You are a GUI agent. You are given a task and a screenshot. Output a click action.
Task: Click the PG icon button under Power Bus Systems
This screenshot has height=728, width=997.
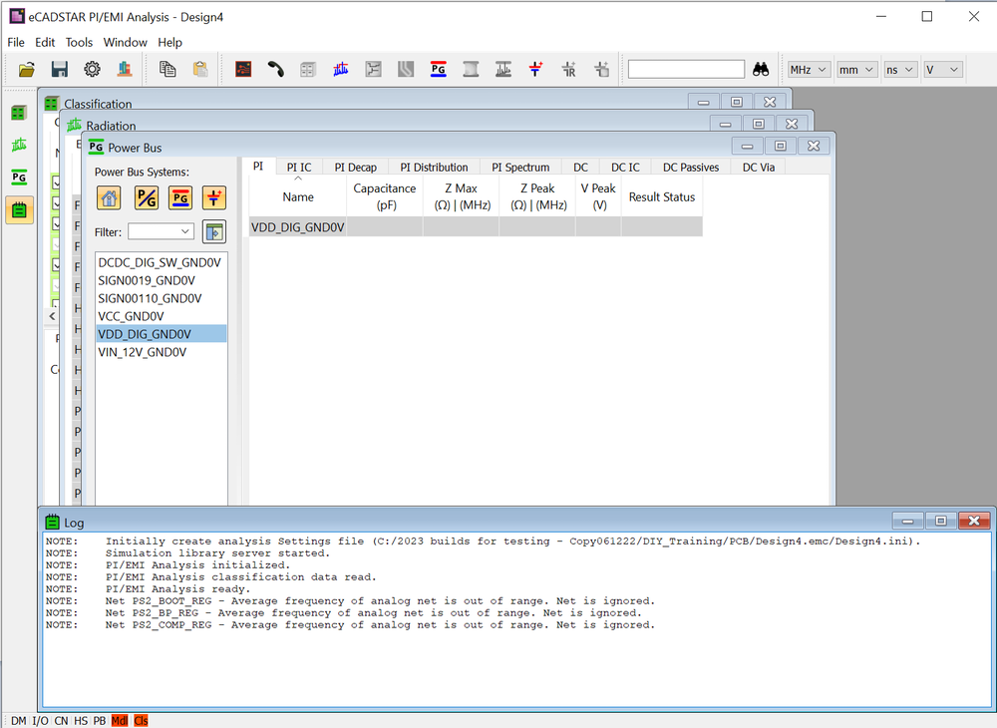(180, 197)
